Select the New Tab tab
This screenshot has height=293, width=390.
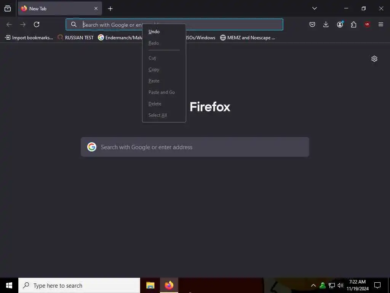60,8
